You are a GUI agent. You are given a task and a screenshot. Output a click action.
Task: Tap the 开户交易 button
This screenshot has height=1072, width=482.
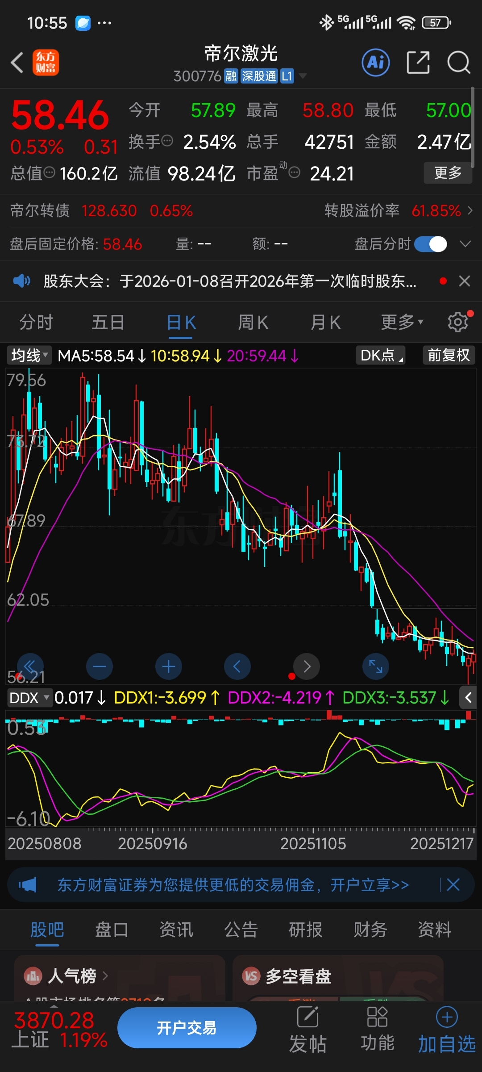click(x=187, y=1027)
